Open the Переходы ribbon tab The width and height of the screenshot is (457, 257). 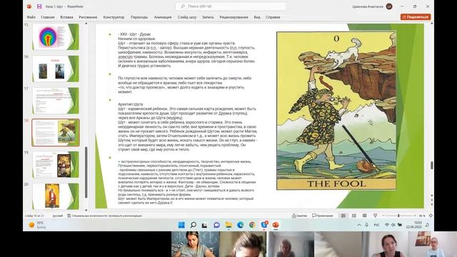pyautogui.click(x=139, y=17)
